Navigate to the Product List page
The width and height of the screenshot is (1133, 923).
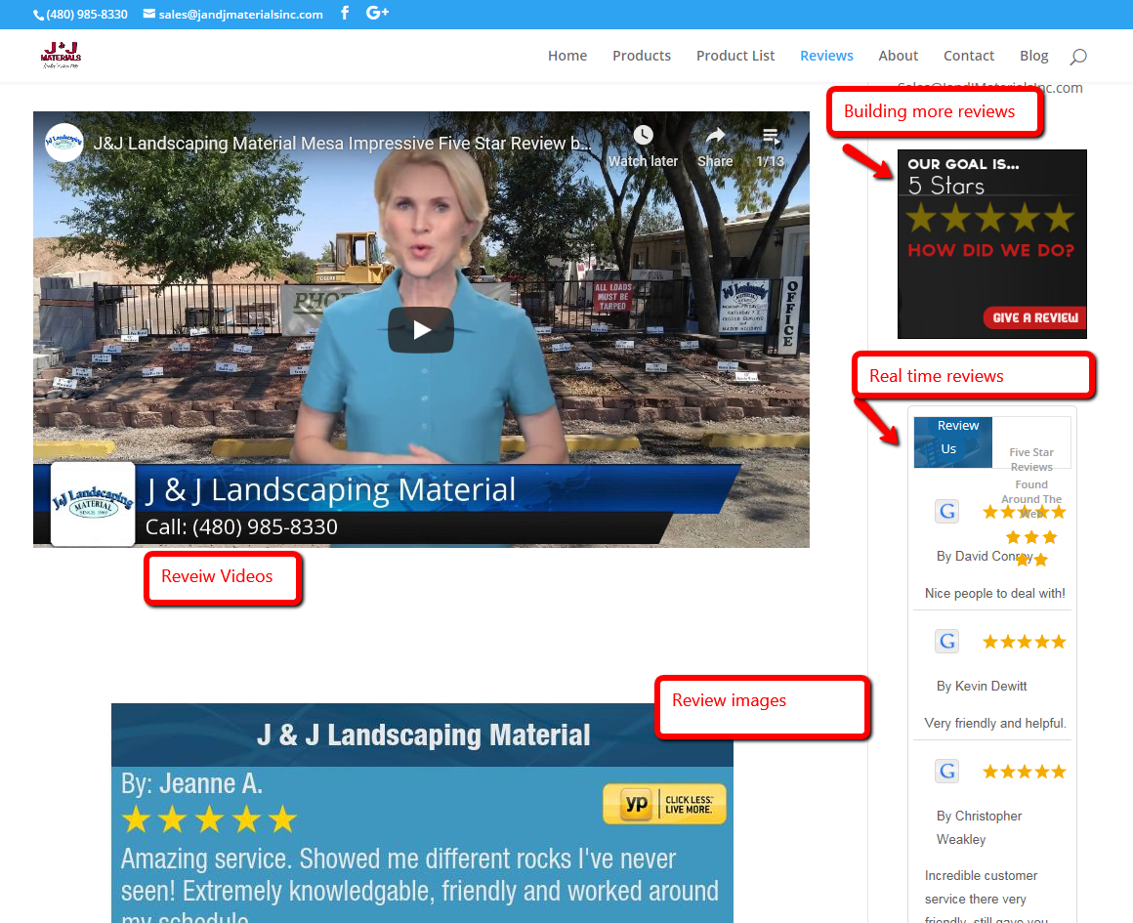735,56
